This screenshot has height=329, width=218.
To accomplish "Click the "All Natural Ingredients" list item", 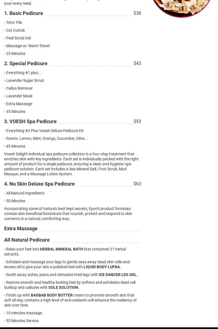I will pyautogui.click(x=25, y=193).
